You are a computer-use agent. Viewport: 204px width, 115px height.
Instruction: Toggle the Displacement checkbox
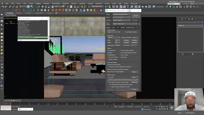point(108,55)
